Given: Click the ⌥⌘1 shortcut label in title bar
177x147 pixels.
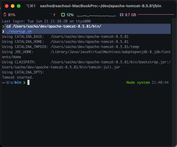Looking at the screenshot, I should [31, 6].
